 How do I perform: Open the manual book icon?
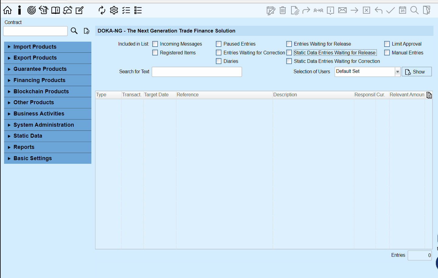click(55, 10)
